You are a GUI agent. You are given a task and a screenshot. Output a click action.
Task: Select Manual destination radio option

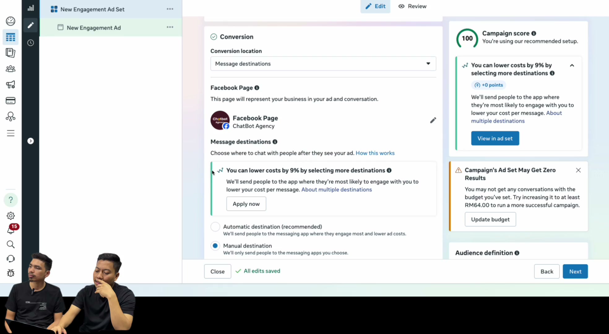(x=215, y=246)
